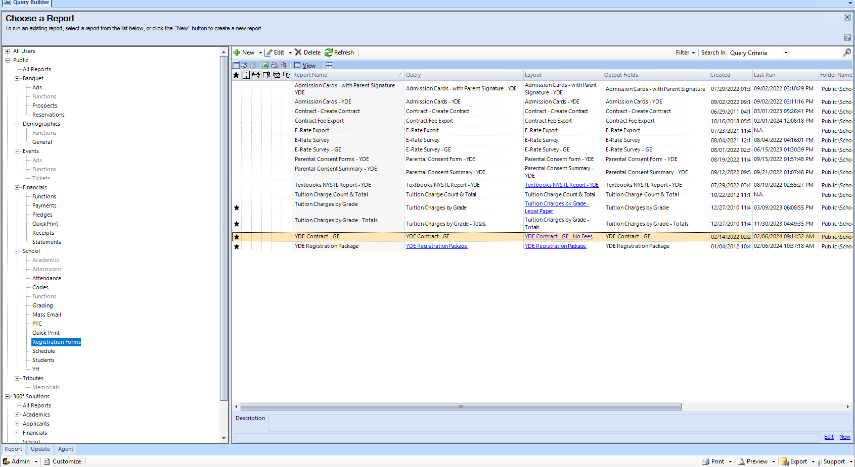855x467 pixels.
Task: Open the Filter dropdown
Action: (685, 53)
